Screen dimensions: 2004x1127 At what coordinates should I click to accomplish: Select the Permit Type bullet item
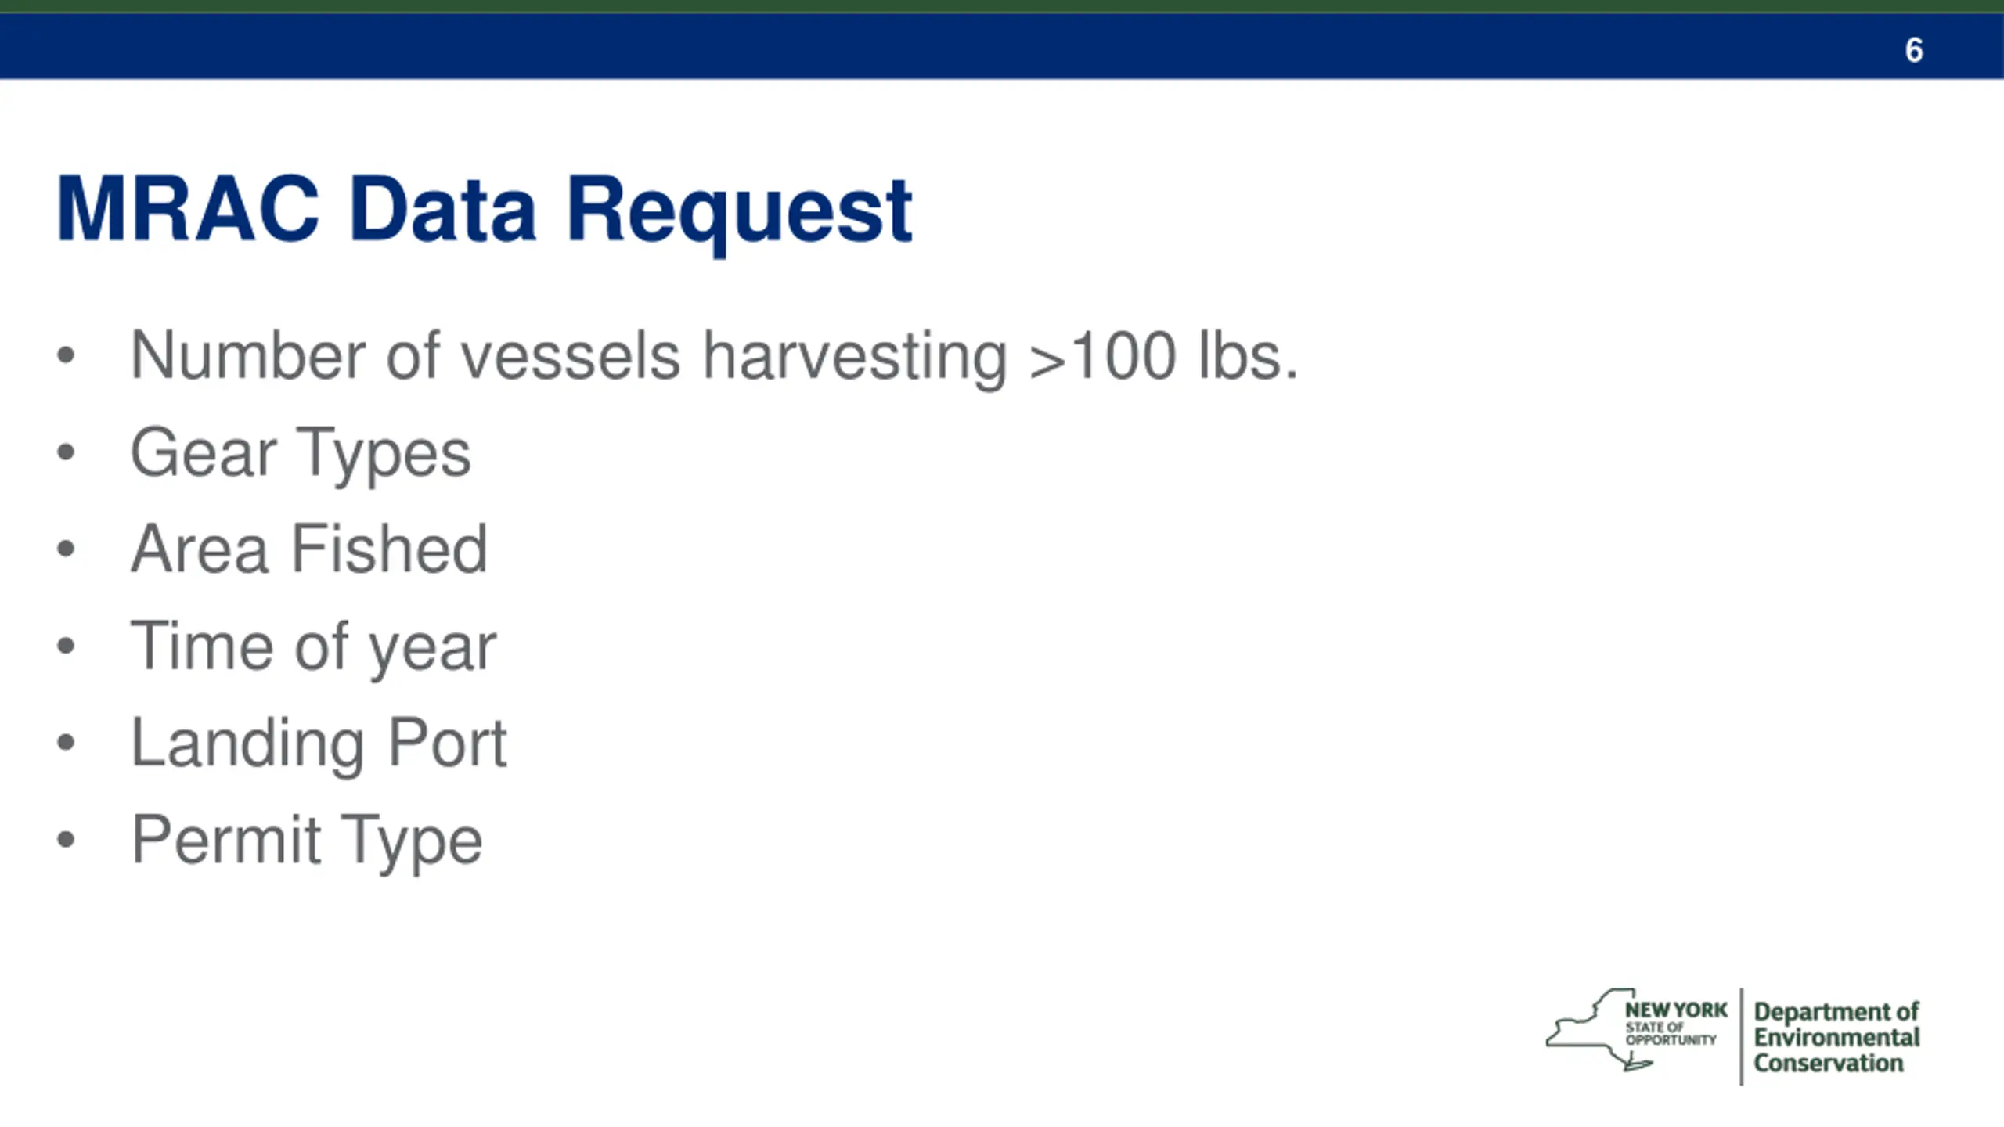(x=307, y=841)
